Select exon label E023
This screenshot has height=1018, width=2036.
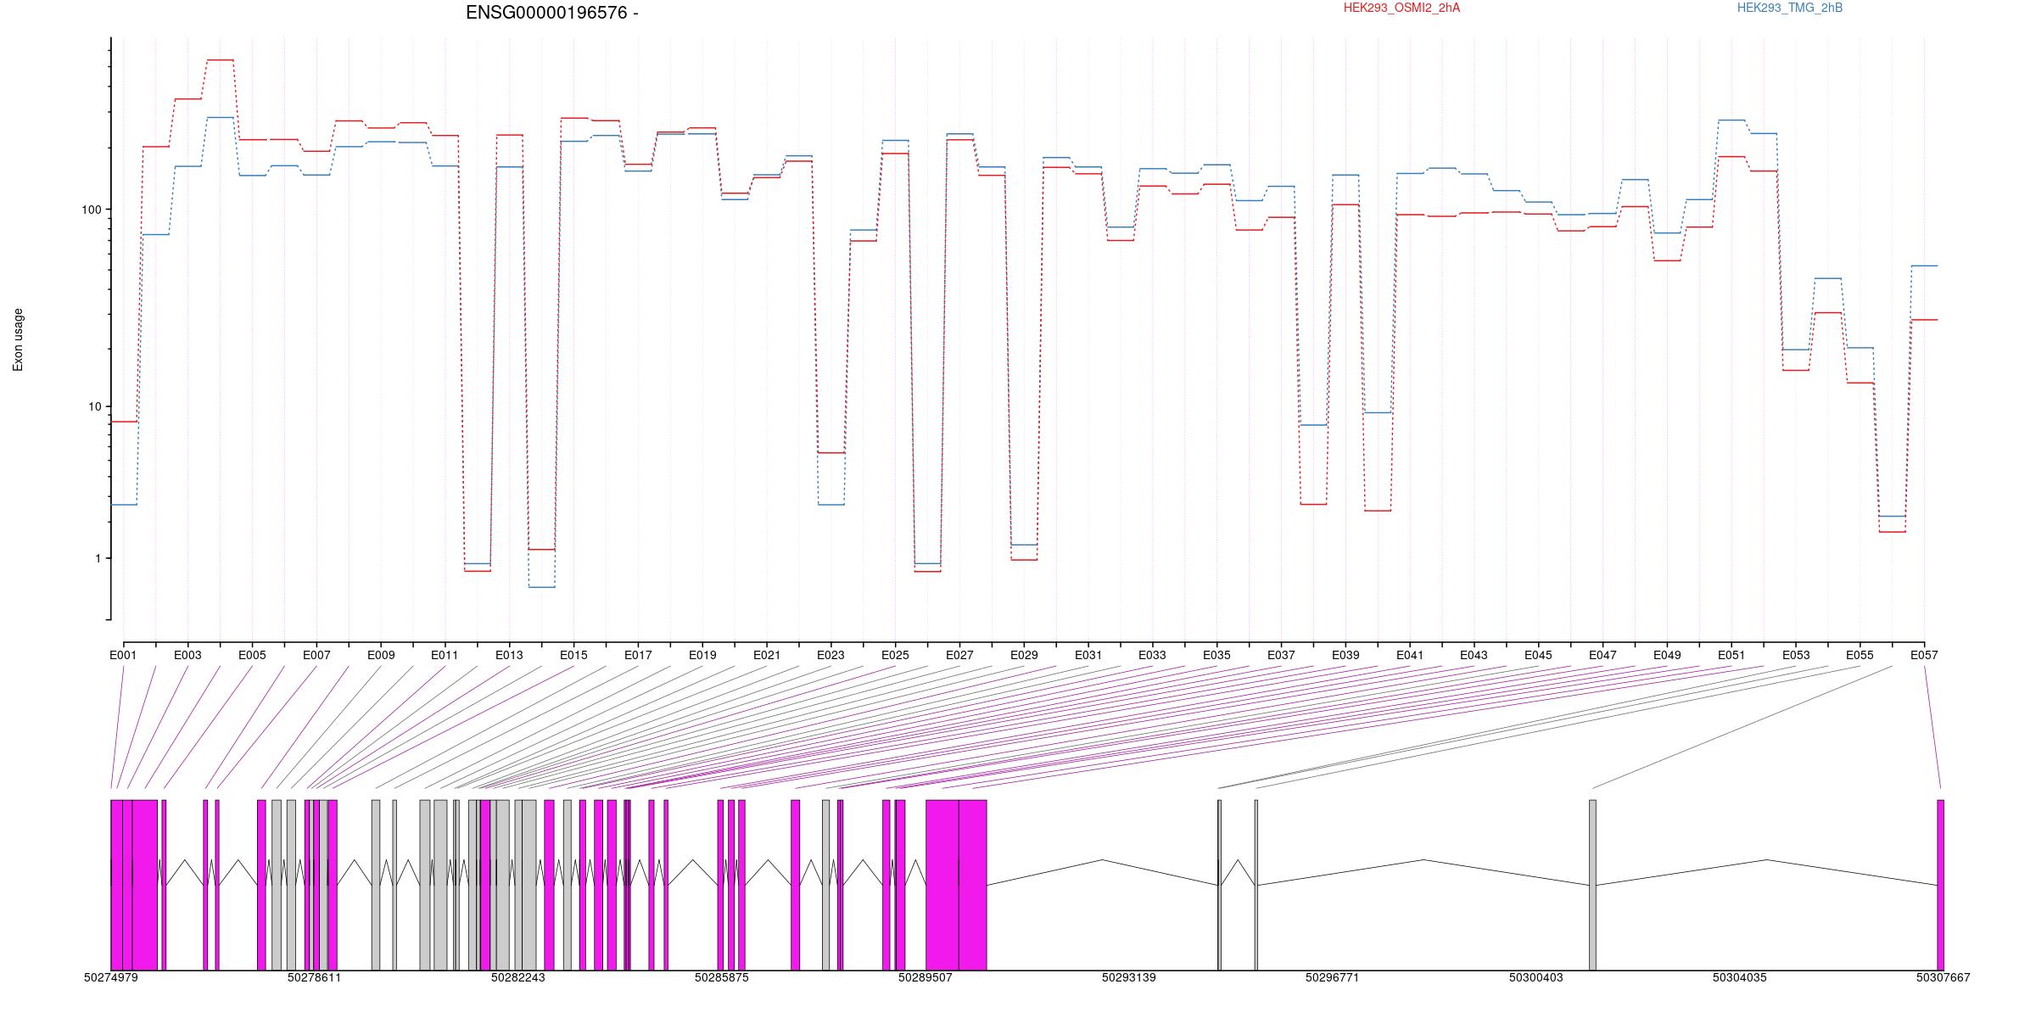click(831, 655)
